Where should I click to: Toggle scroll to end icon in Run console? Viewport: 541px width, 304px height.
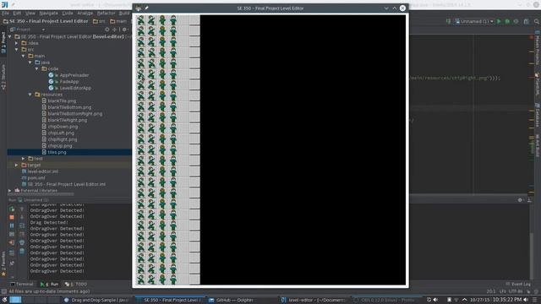click(x=22, y=234)
